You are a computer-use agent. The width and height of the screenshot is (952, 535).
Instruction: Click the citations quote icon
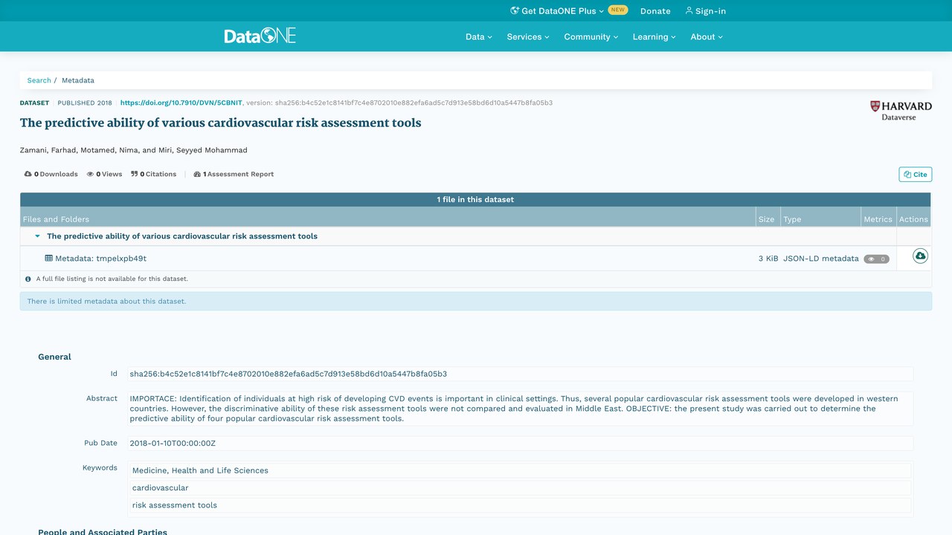coord(135,174)
